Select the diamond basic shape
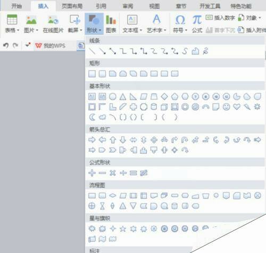The height and width of the screenshot is (253, 266). point(164,97)
